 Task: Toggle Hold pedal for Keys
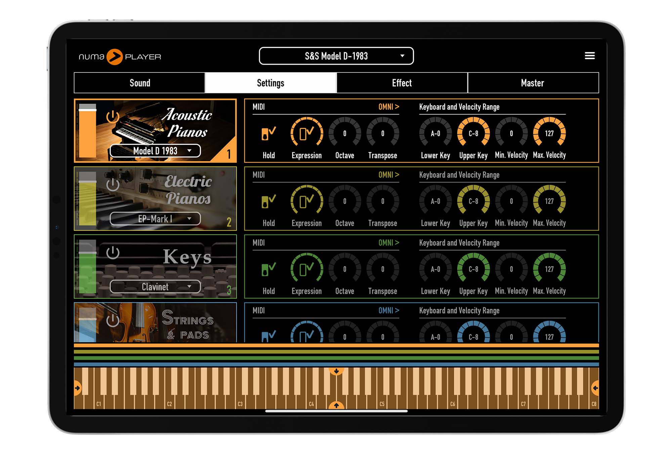tap(268, 269)
